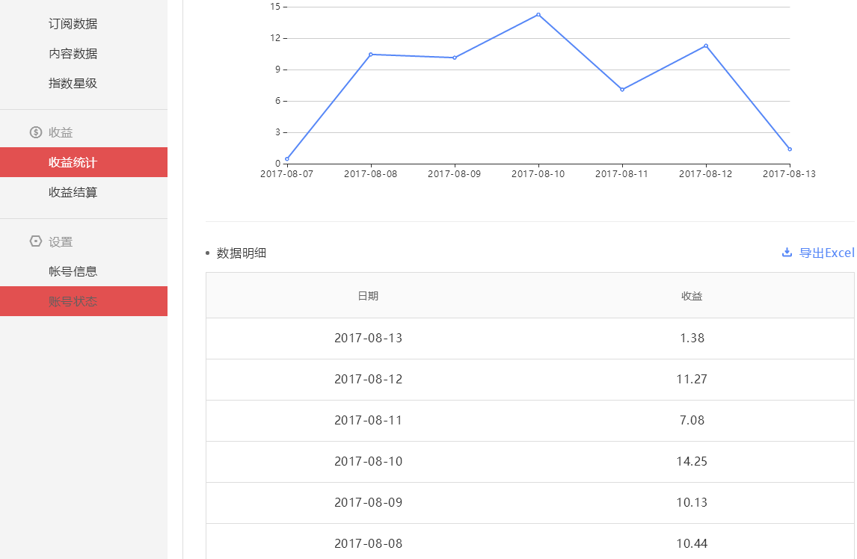
Task: Click the download icon beside 导出Excel
Action: click(787, 253)
